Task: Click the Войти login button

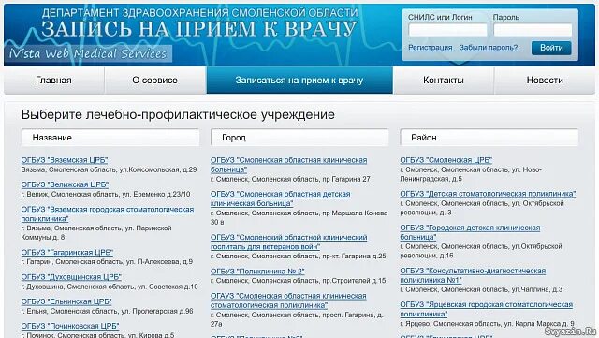Action: (x=551, y=48)
